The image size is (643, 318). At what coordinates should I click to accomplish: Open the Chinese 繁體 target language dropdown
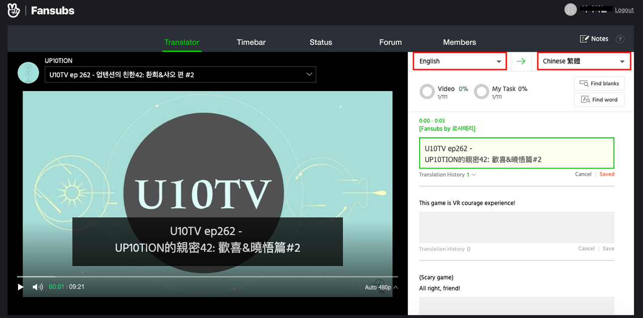tap(584, 61)
